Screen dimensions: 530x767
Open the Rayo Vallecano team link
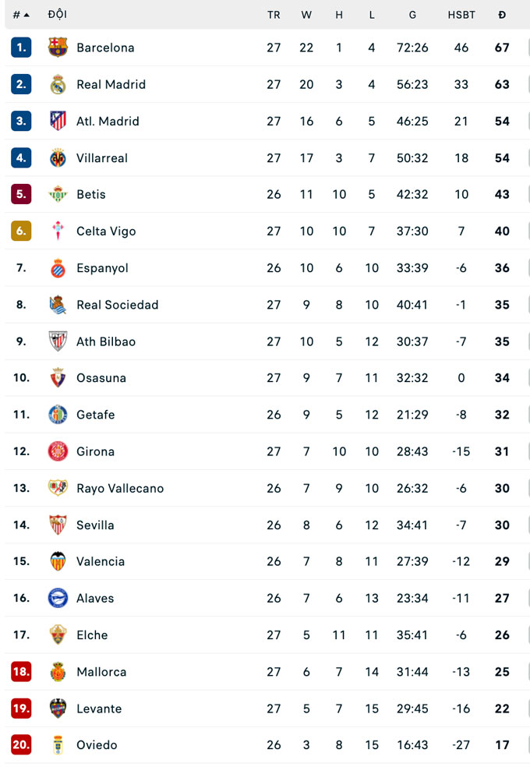tap(120, 489)
